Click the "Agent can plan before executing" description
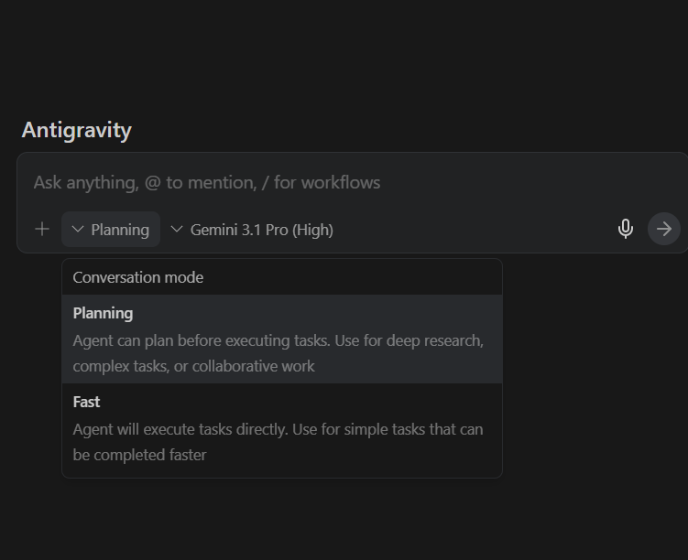This screenshot has height=560, width=688. coord(278,340)
